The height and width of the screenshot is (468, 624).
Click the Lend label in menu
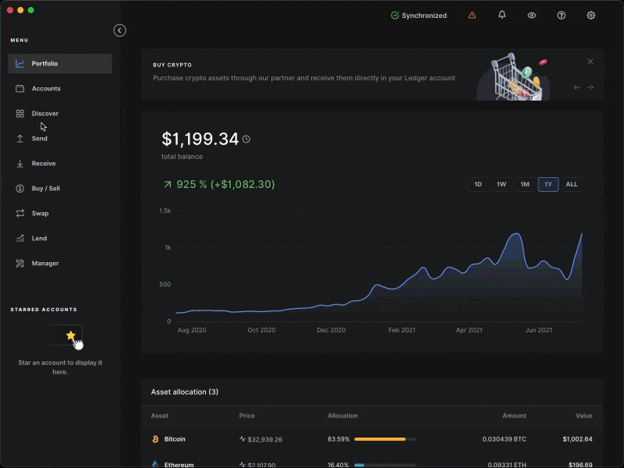(40, 239)
